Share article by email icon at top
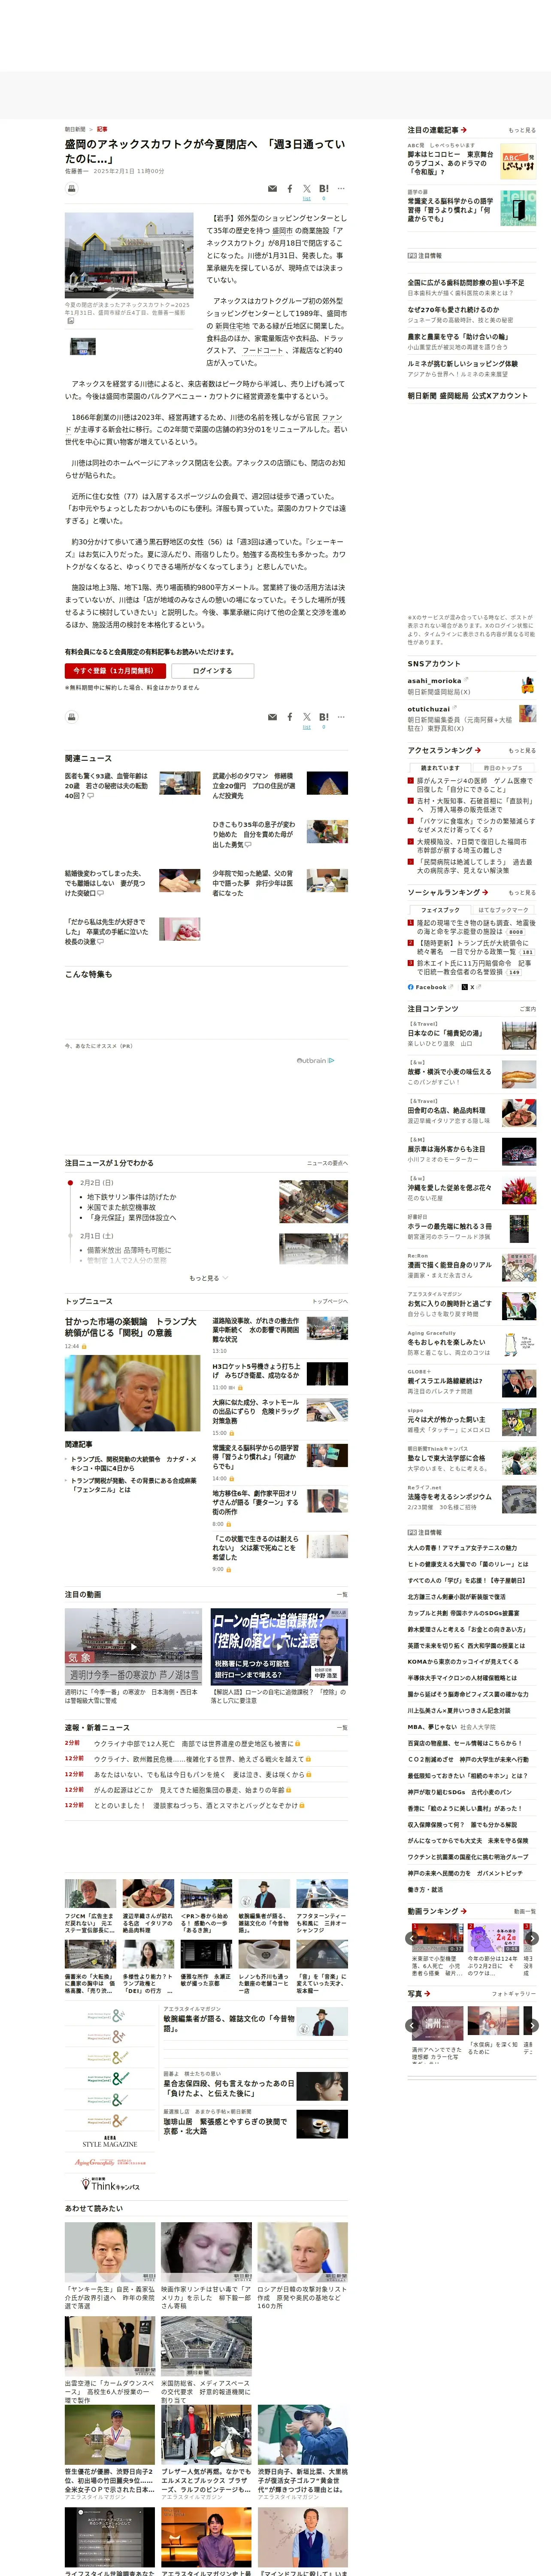This screenshot has width=551, height=2576. [273, 188]
